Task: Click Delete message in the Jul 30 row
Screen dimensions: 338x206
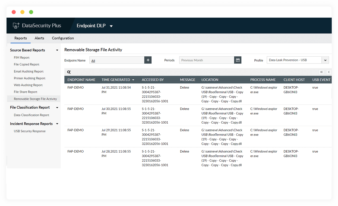Action: pos(185,109)
